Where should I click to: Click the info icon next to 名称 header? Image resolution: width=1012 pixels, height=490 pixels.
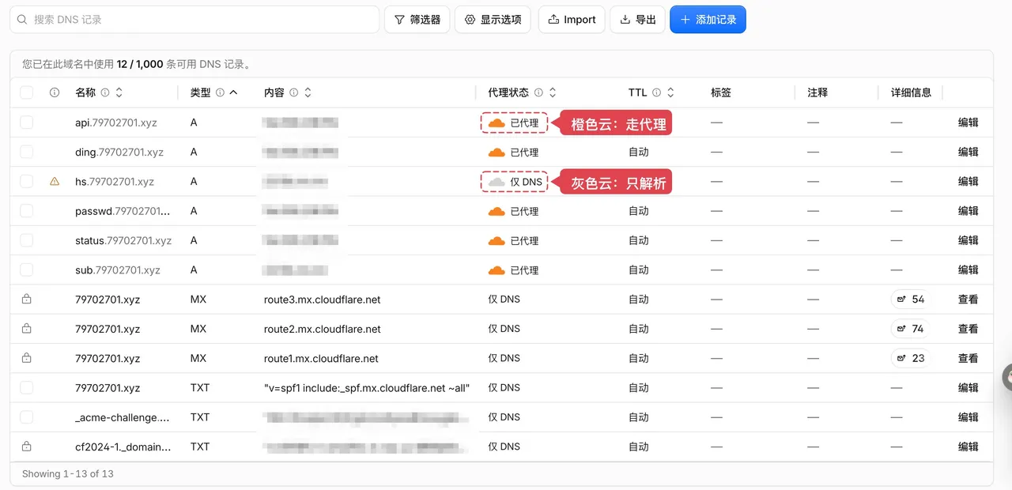coord(104,92)
